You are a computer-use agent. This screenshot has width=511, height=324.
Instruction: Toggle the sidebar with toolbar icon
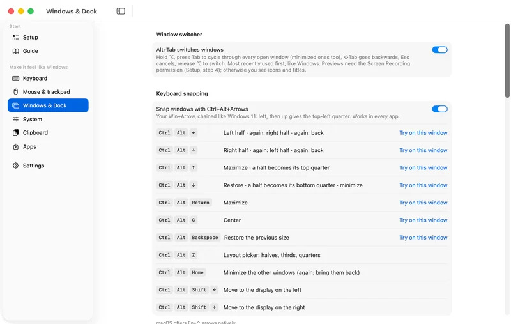[x=121, y=12]
